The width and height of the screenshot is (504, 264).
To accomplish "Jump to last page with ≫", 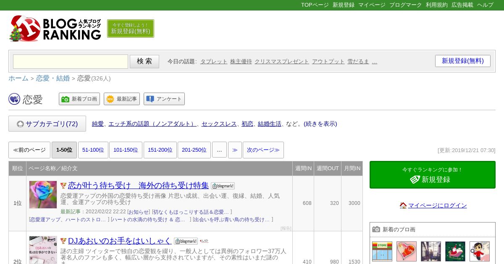I will (235, 150).
